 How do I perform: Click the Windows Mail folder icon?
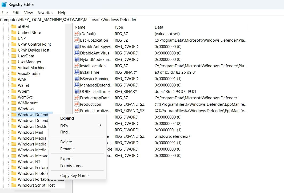[x=14, y=132]
